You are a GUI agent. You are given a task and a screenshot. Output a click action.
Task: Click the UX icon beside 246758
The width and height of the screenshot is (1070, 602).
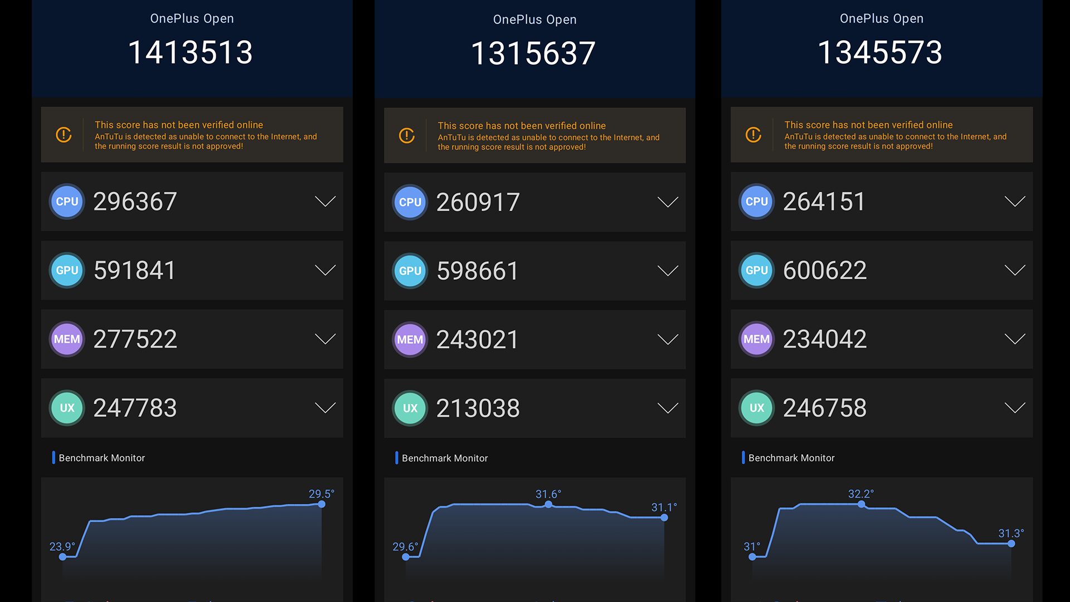pos(757,408)
